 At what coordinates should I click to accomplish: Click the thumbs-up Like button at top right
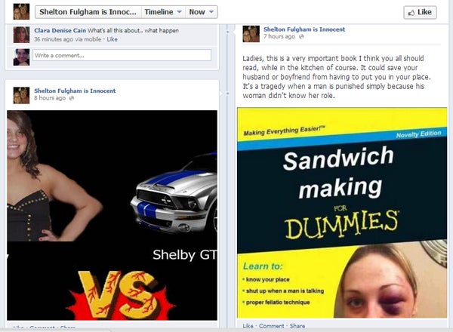(x=420, y=12)
